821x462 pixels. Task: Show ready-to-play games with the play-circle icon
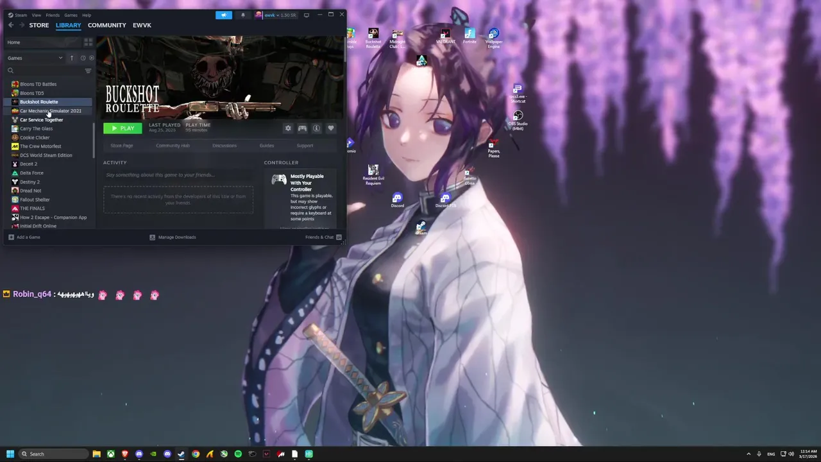pyautogui.click(x=91, y=58)
